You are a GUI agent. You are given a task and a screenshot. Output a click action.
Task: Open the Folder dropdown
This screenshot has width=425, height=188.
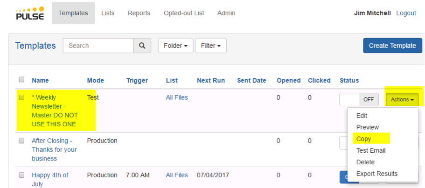click(175, 45)
